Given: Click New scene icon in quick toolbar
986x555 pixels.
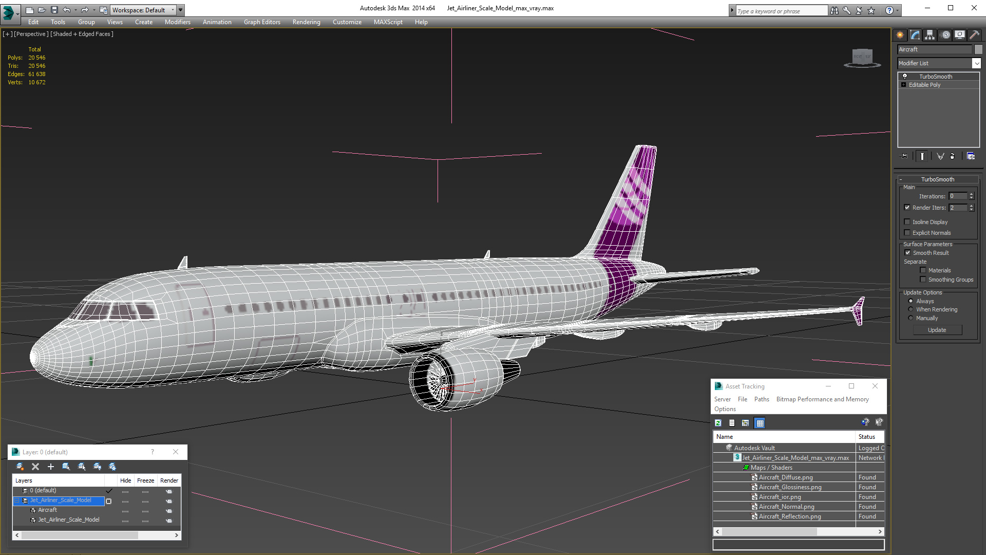Looking at the screenshot, I should [30, 10].
